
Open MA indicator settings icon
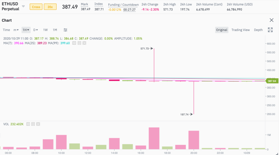point(79,43)
